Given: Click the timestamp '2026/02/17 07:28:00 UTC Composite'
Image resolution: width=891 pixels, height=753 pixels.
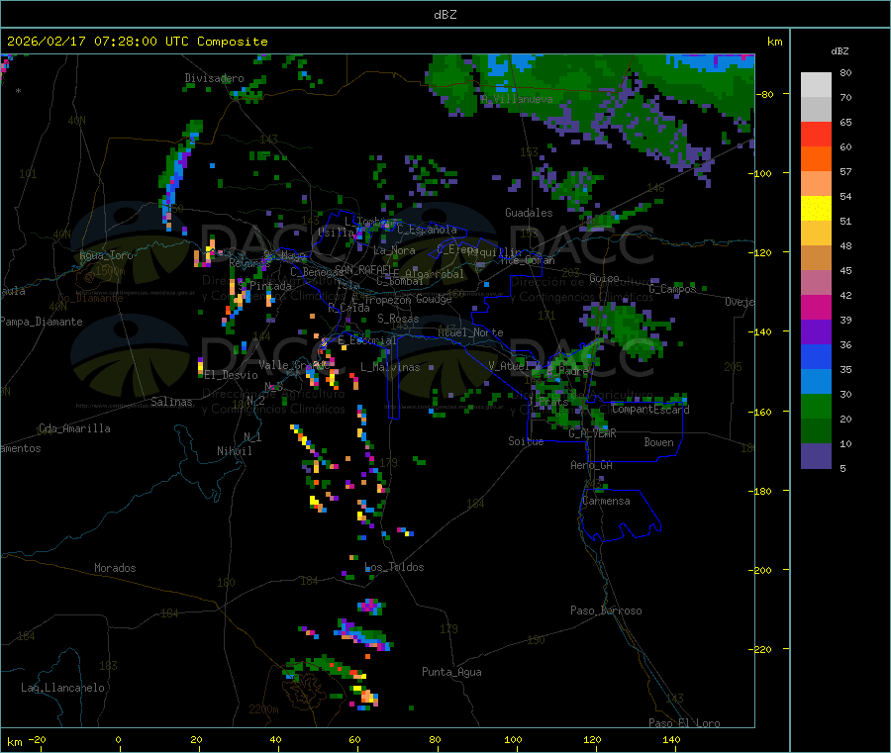Looking at the screenshot, I should [137, 42].
